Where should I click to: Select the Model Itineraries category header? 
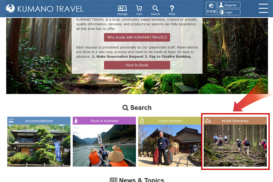pyautogui.click(x=235, y=121)
